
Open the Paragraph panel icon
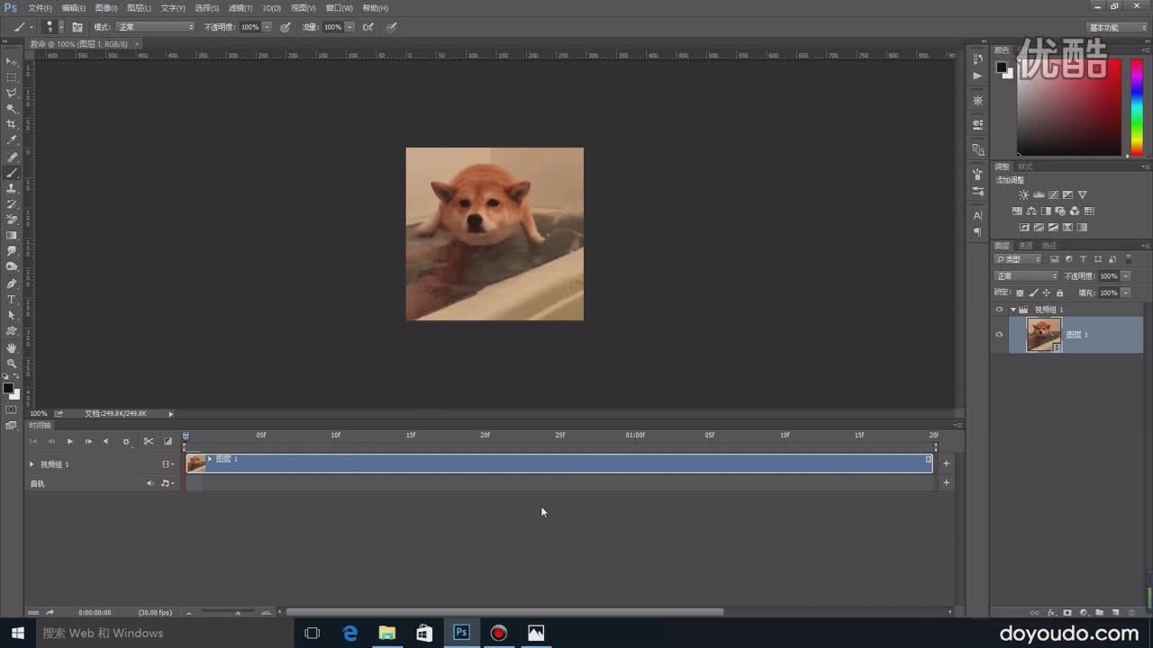pyautogui.click(x=978, y=232)
